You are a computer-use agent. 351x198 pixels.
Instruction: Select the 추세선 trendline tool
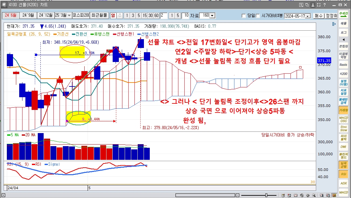tap(344, 14)
